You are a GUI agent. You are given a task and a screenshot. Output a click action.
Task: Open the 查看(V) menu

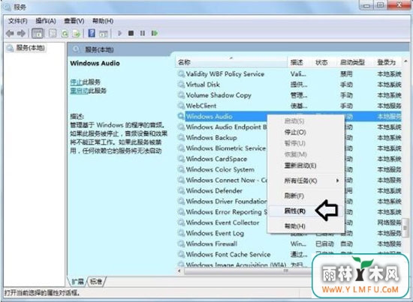coord(74,21)
